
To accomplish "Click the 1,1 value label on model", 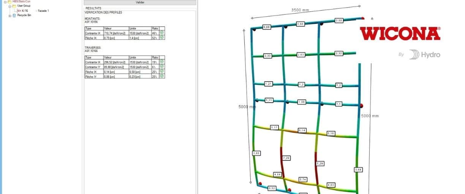I will tap(339, 104).
